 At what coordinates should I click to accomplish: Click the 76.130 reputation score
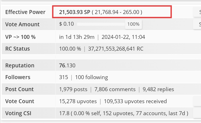[x=67, y=65]
